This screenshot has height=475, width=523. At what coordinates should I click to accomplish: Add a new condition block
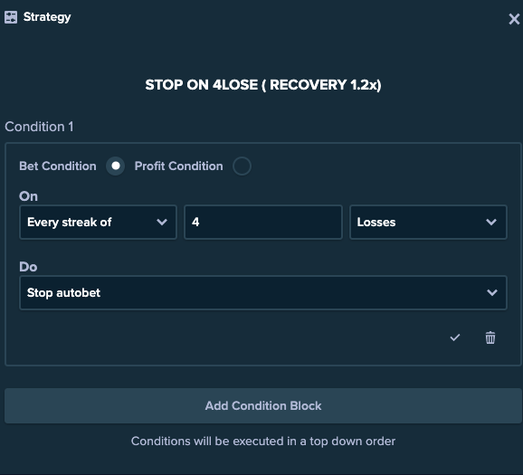point(263,405)
